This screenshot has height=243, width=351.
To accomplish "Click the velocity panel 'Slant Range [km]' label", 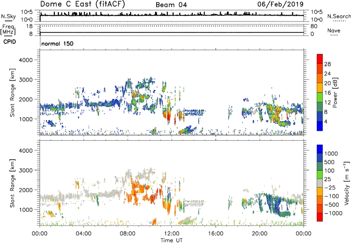I will (x=13, y=183).
